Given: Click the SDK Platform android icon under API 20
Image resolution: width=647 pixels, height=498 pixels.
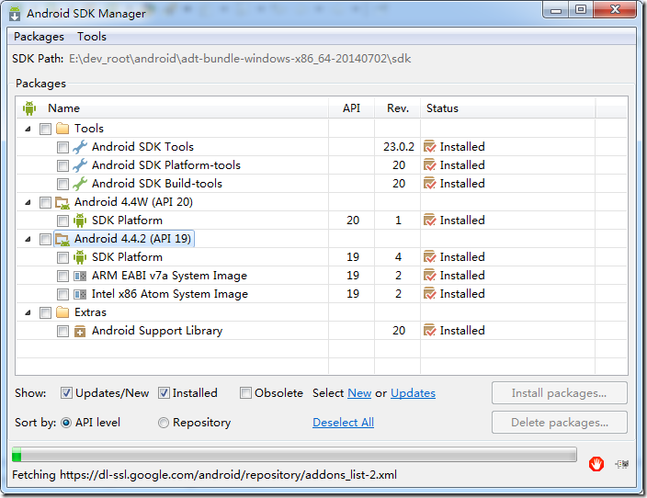Looking at the screenshot, I should tap(80, 221).
